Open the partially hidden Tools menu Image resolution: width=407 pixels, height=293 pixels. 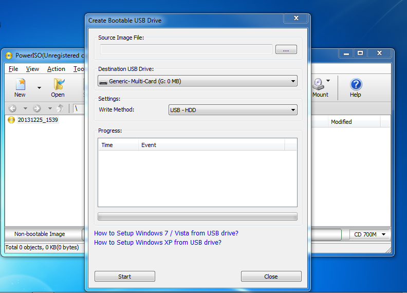(x=79, y=69)
